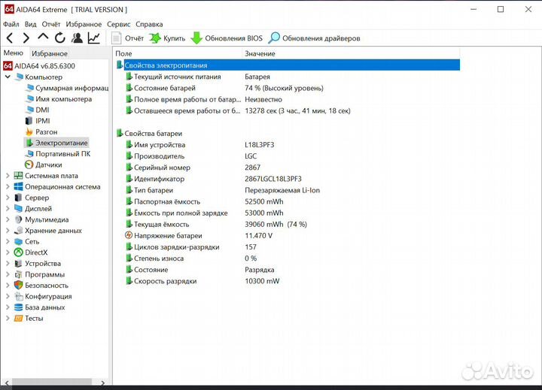Click the value 52500 mWh
This screenshot has height=390, width=542.
click(x=263, y=201)
